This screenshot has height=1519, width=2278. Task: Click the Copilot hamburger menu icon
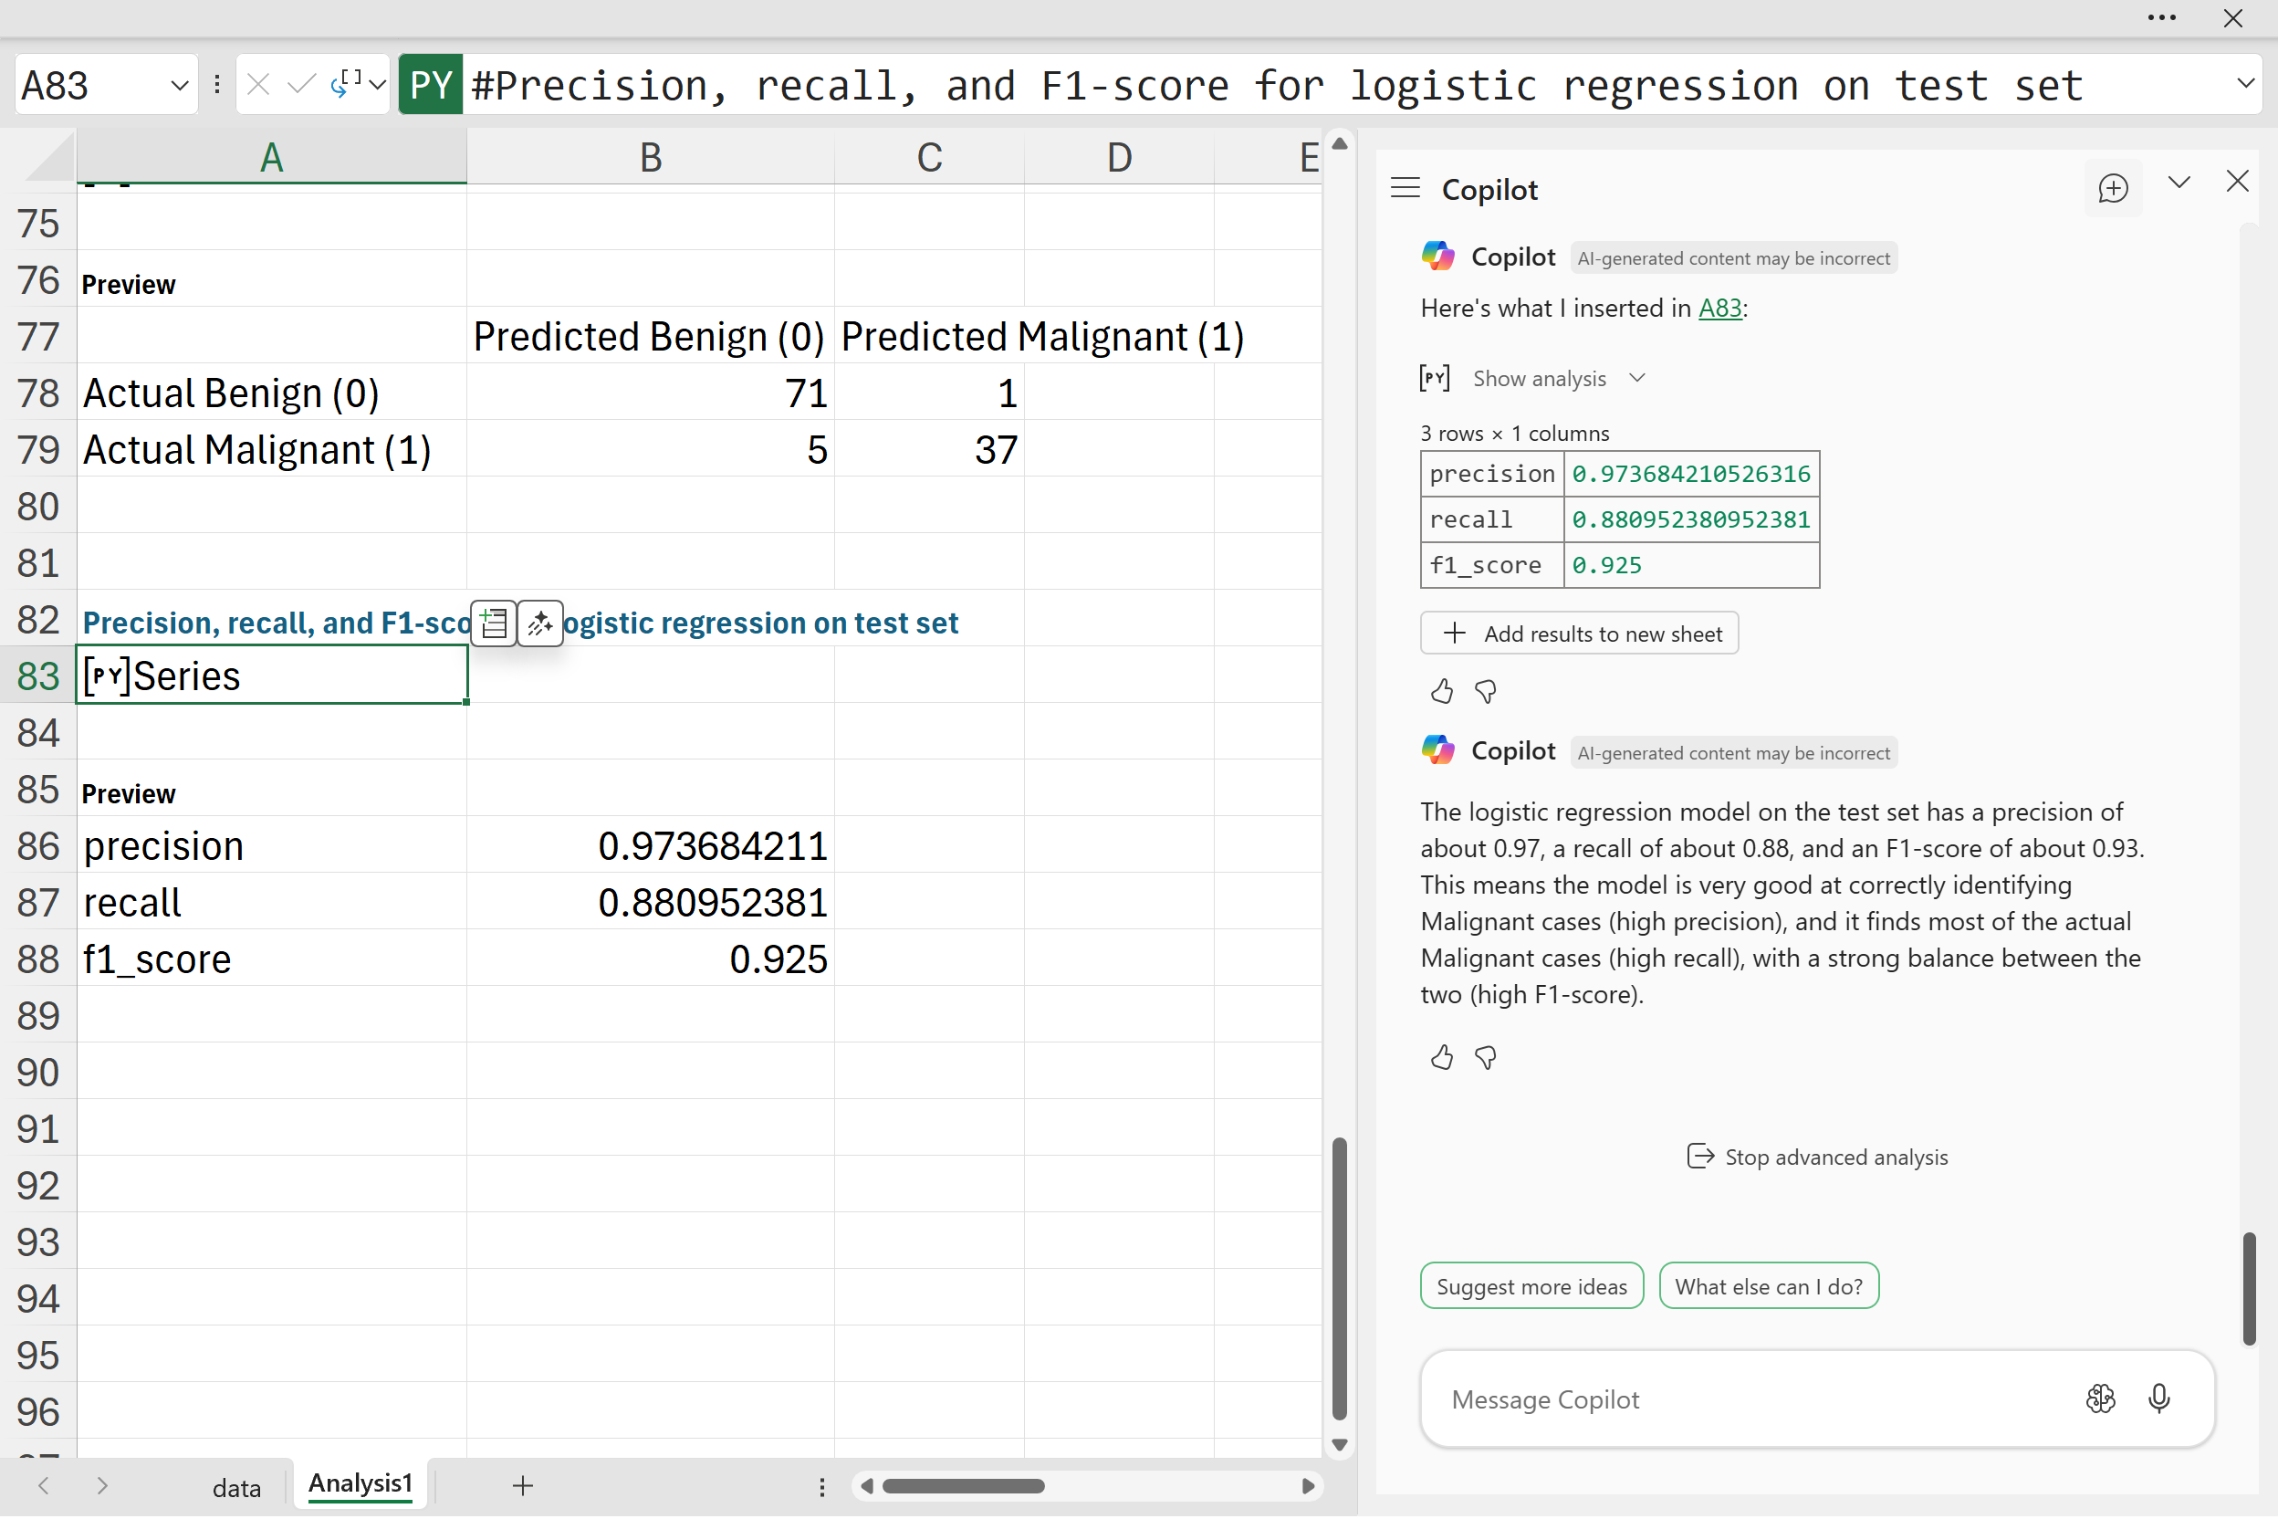click(1405, 188)
